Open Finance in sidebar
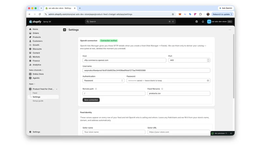Viewport: 261px width, 146px height. click(36, 61)
